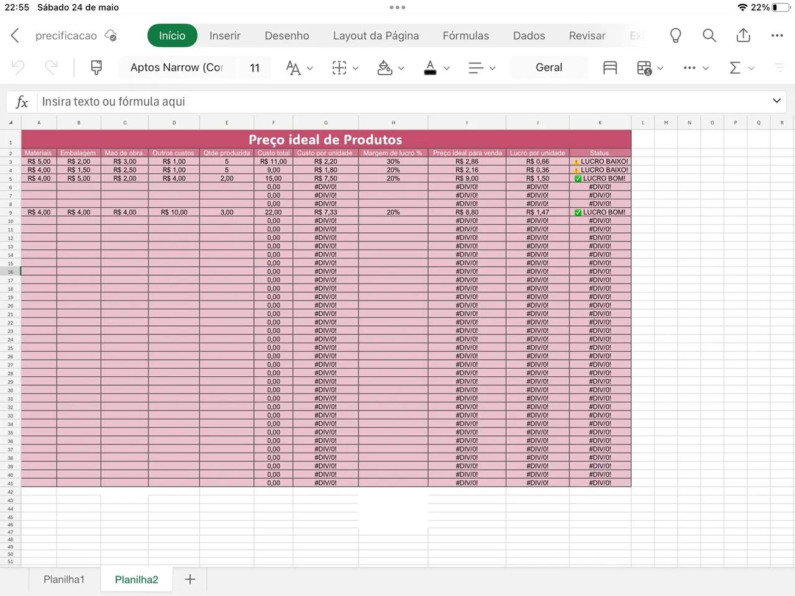
Task: Expand the formula bar chevron
Action: pos(776,101)
